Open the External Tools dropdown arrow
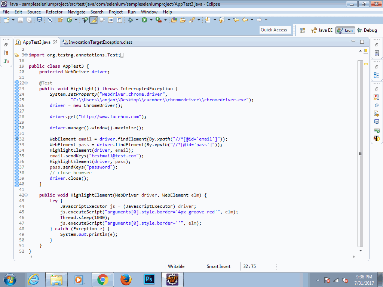 point(165,20)
